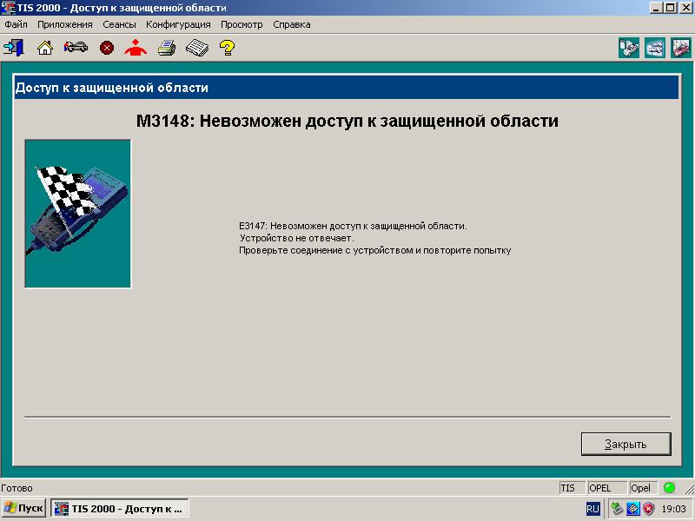695x521 pixels.
Task: Open the Сеансы menu
Action: pos(119,24)
